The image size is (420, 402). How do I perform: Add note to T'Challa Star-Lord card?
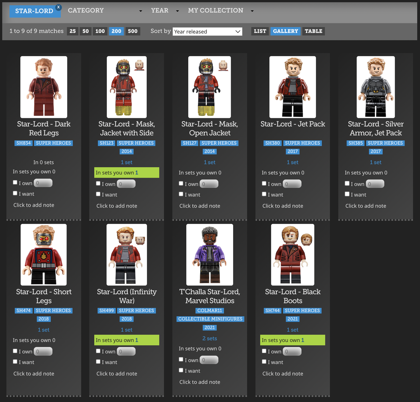pyautogui.click(x=200, y=382)
